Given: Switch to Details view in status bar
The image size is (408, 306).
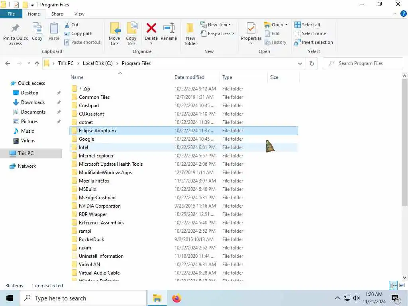Looking at the screenshot, I should 393,285.
